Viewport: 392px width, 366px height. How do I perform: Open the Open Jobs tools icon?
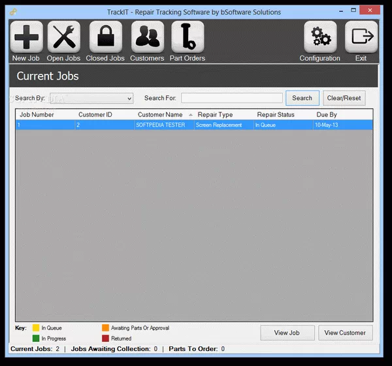pos(63,37)
